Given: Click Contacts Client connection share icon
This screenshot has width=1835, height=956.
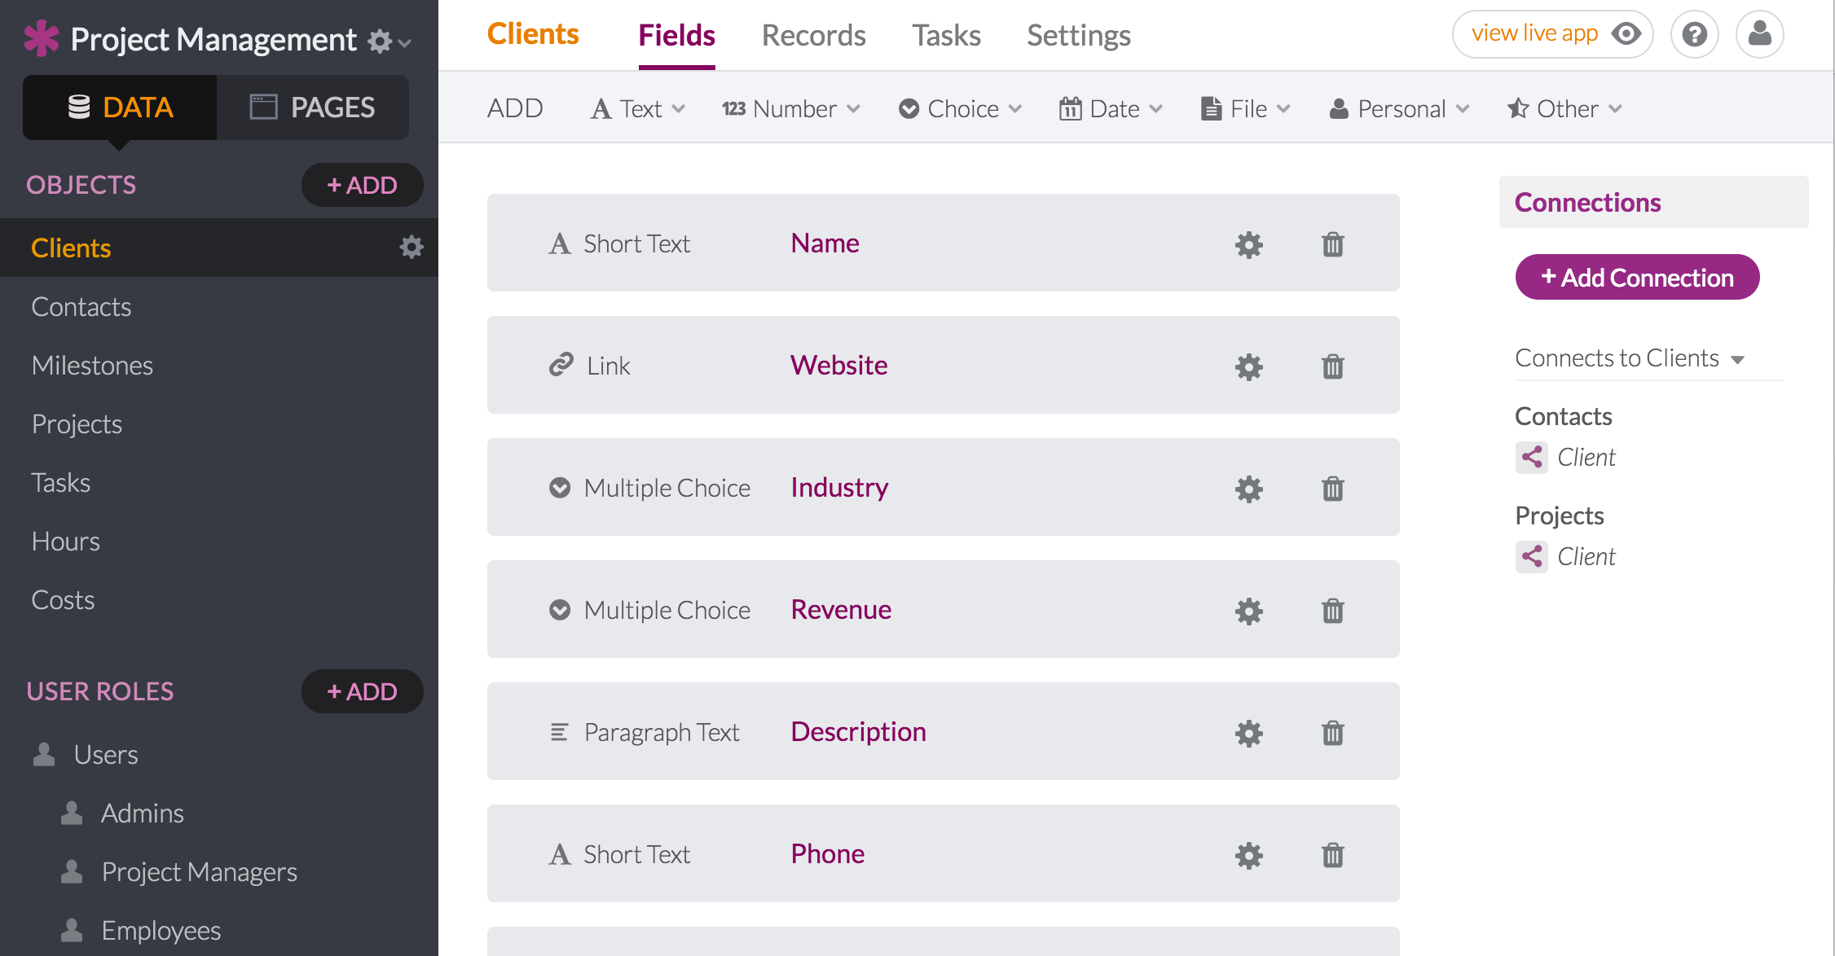Looking at the screenshot, I should pyautogui.click(x=1531, y=458).
